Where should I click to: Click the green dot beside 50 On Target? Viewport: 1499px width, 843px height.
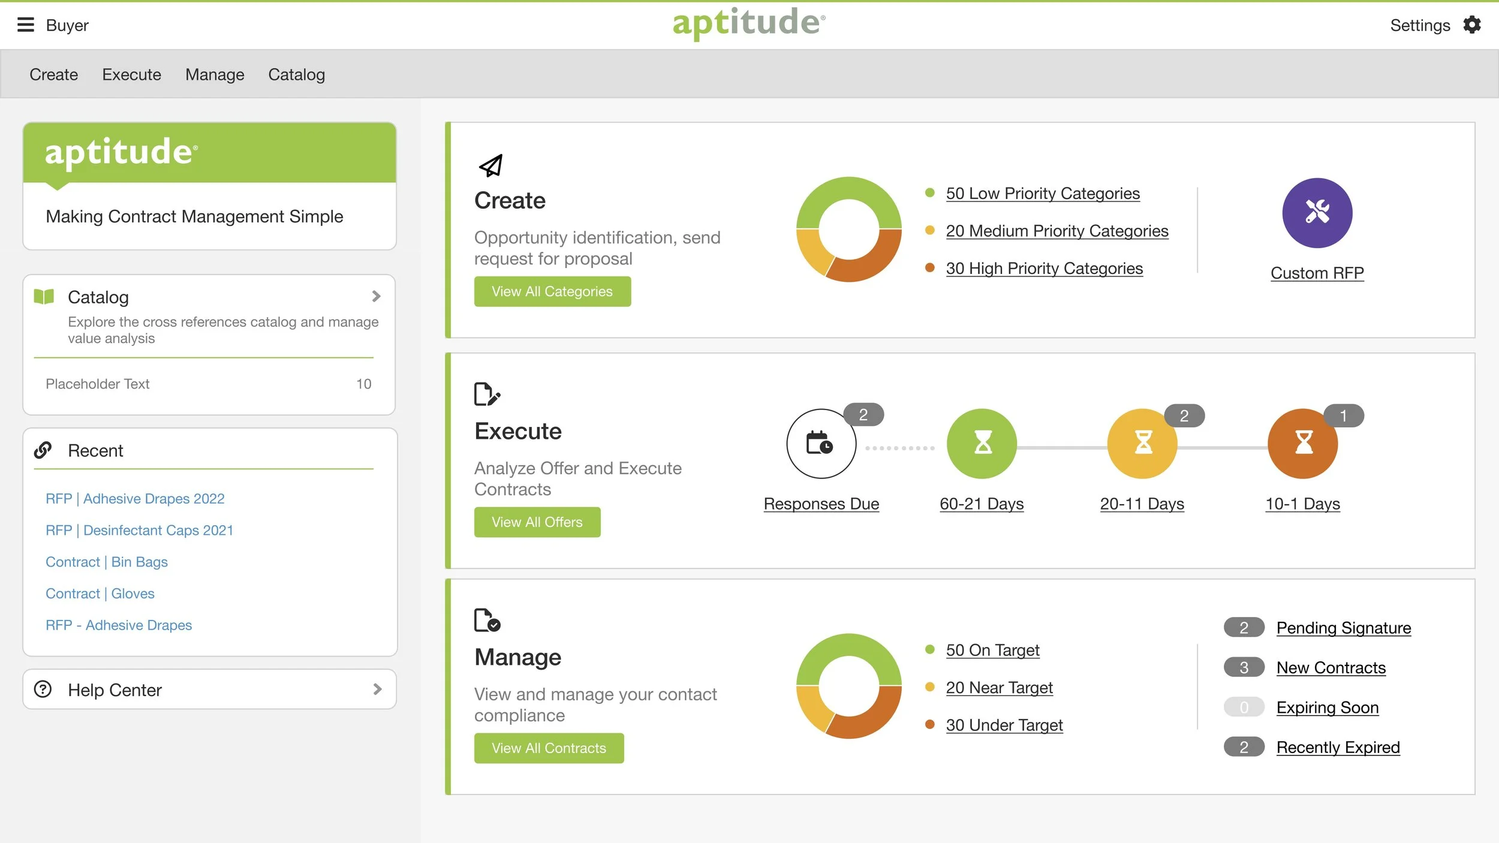tap(929, 649)
